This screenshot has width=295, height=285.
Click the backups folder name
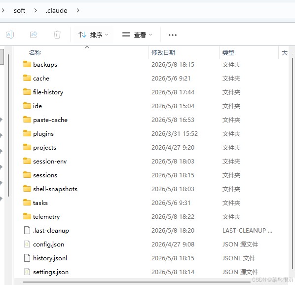click(x=45, y=65)
